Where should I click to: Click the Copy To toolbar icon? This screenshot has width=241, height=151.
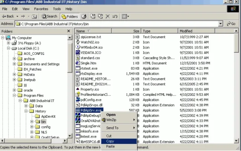pos(100,16)
